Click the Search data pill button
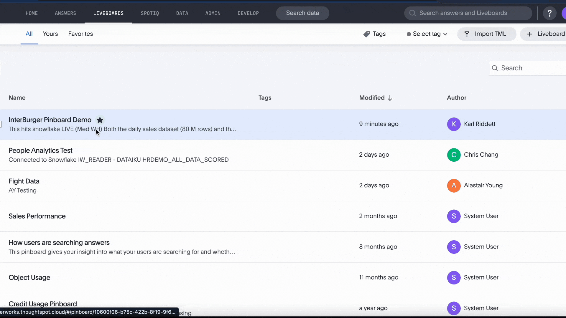The image size is (566, 318). 302,13
